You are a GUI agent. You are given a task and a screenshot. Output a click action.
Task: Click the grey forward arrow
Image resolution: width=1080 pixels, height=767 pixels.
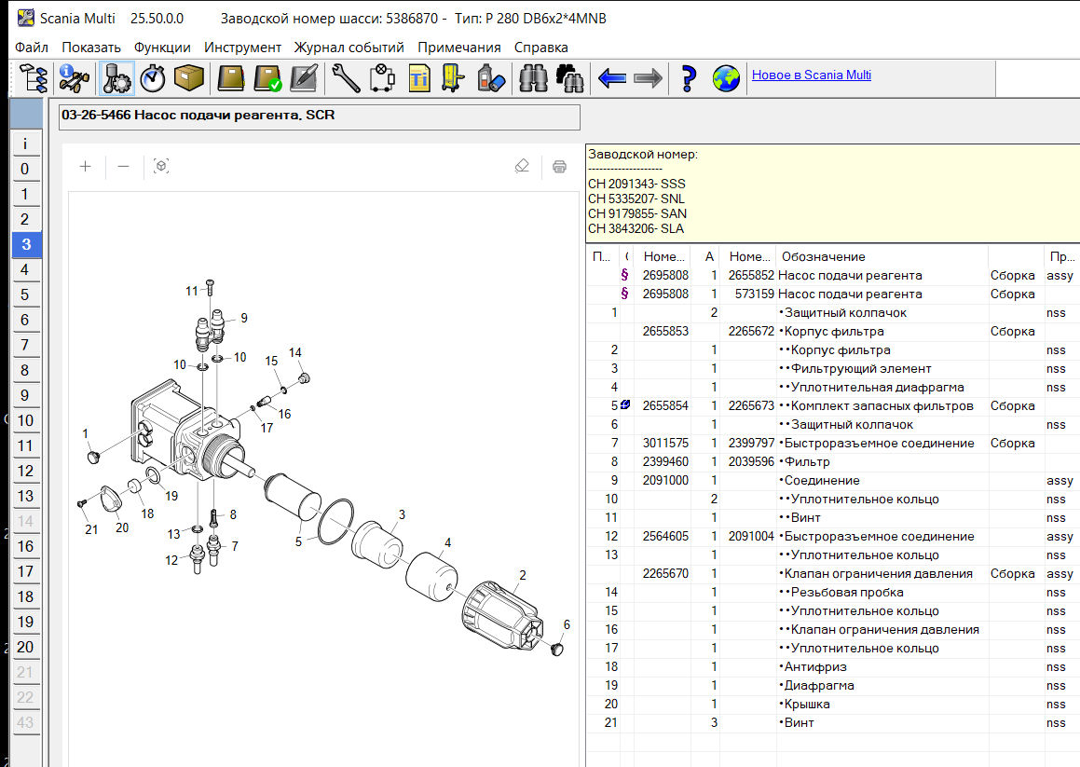[x=648, y=78]
